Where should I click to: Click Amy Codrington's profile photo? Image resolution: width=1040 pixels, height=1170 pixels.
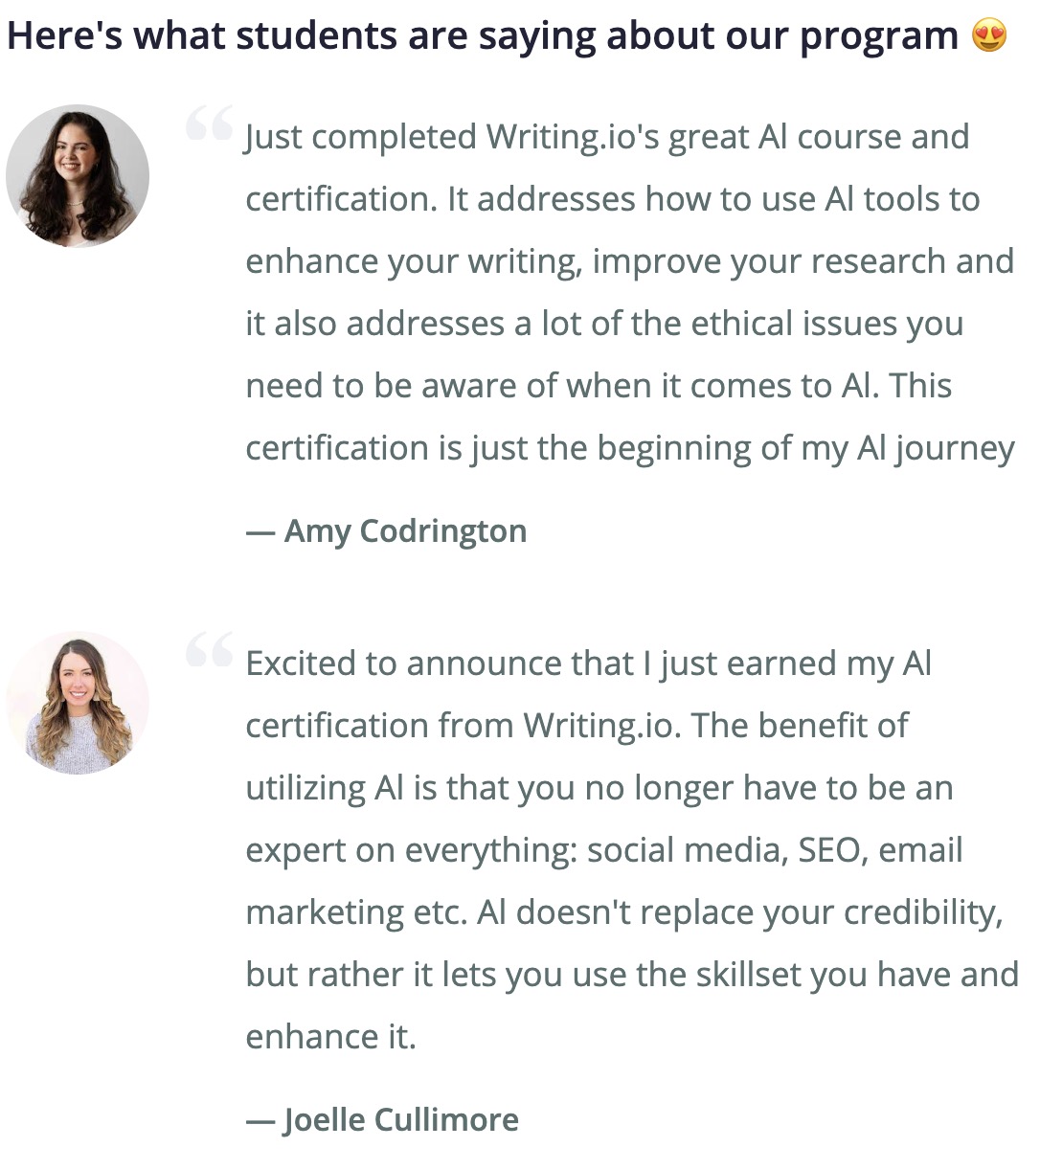[78, 176]
